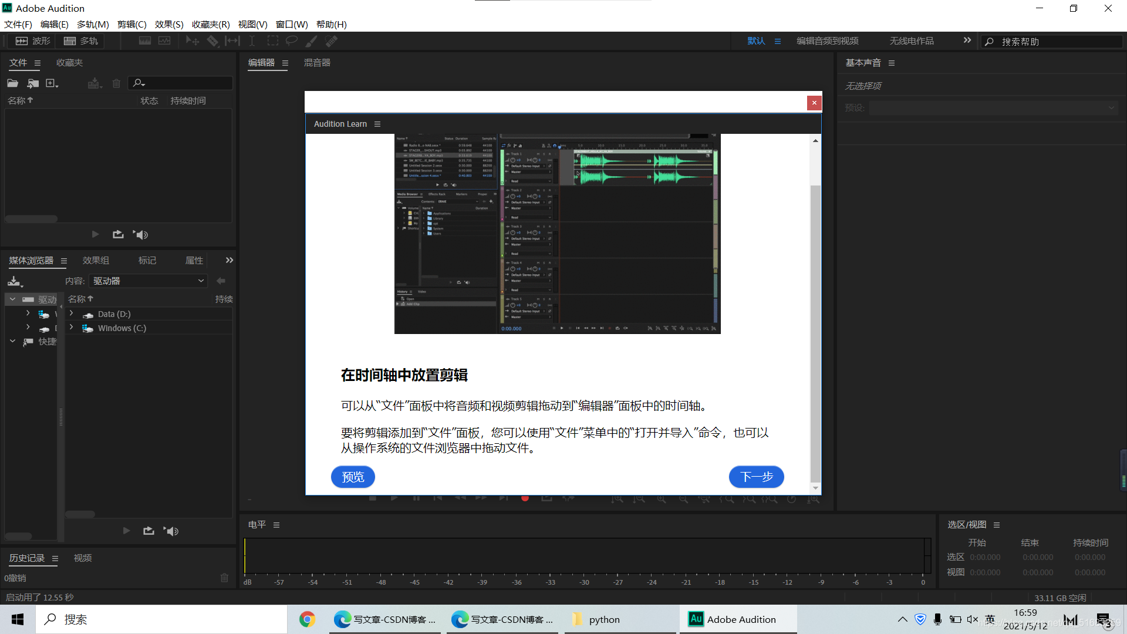Click the 预览 button
Screen dimensions: 1127x634
click(353, 477)
